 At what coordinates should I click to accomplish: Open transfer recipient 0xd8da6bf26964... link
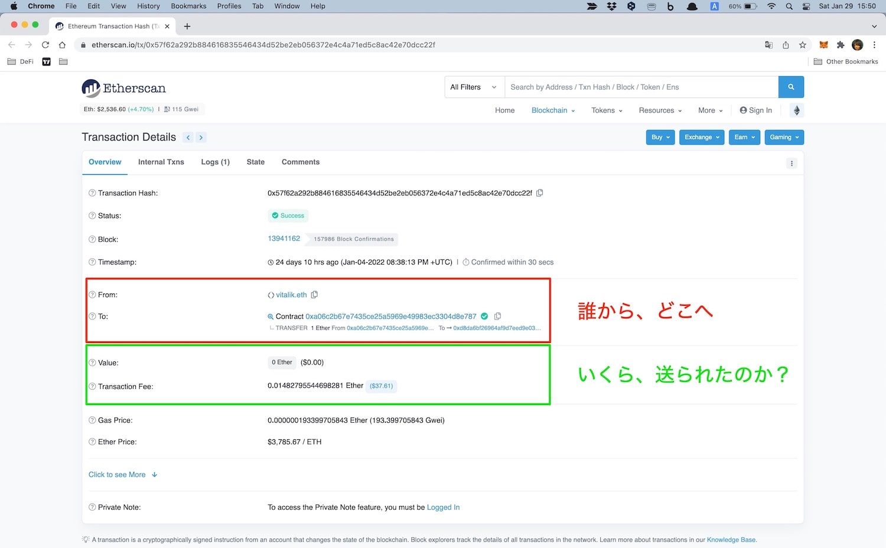[497, 328]
